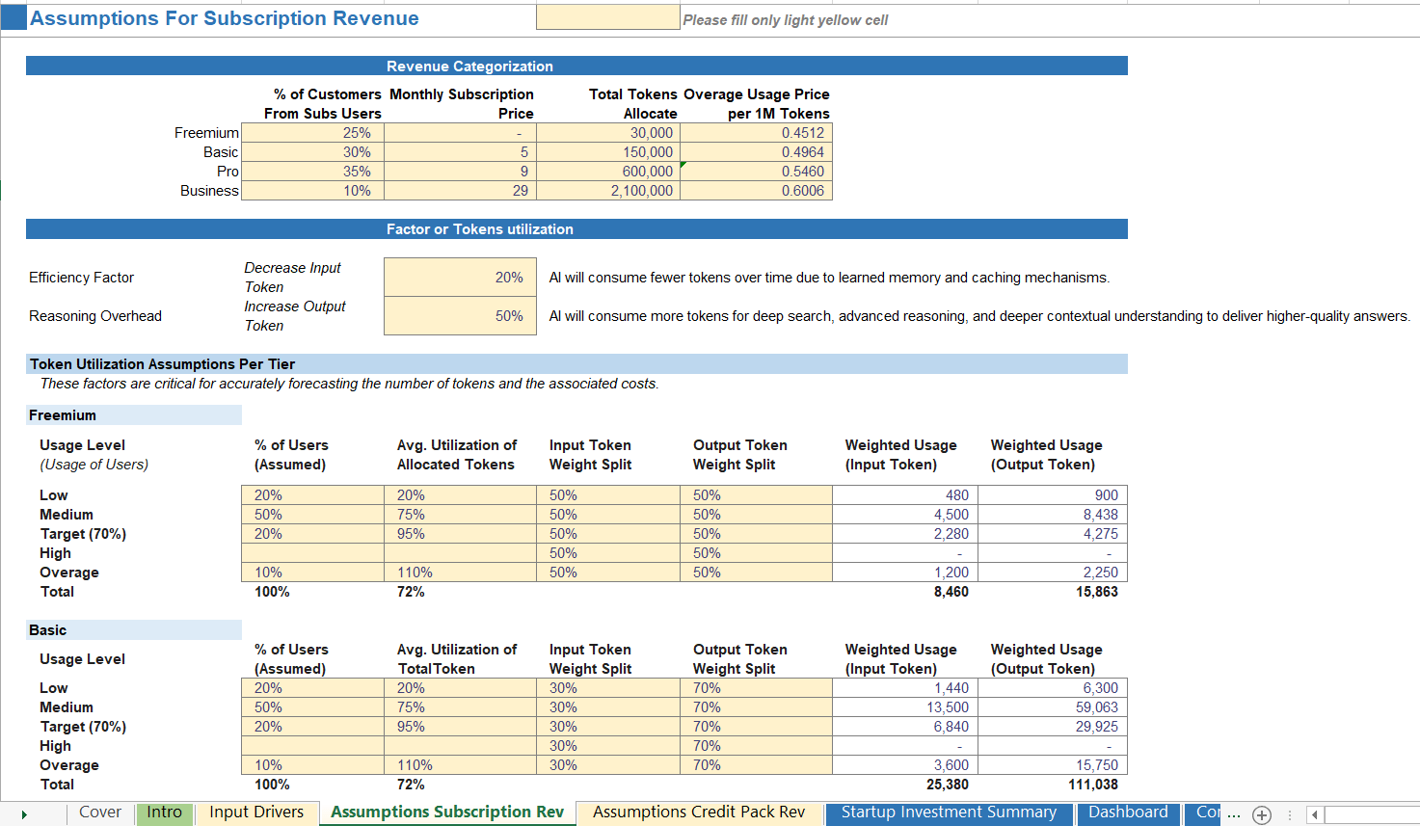Select the Intro sheet tab
Viewport: 1420px width, 826px height.
164,813
